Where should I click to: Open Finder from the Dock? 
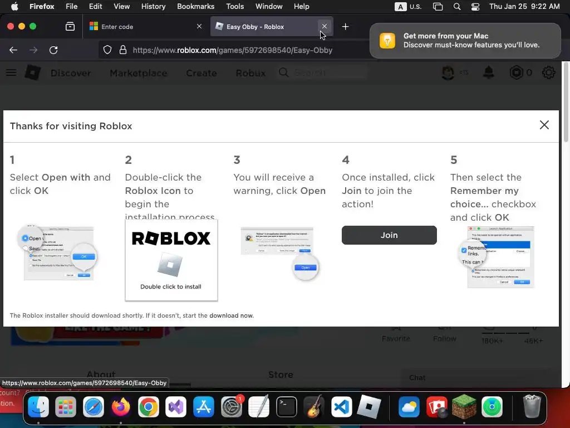tap(38, 406)
